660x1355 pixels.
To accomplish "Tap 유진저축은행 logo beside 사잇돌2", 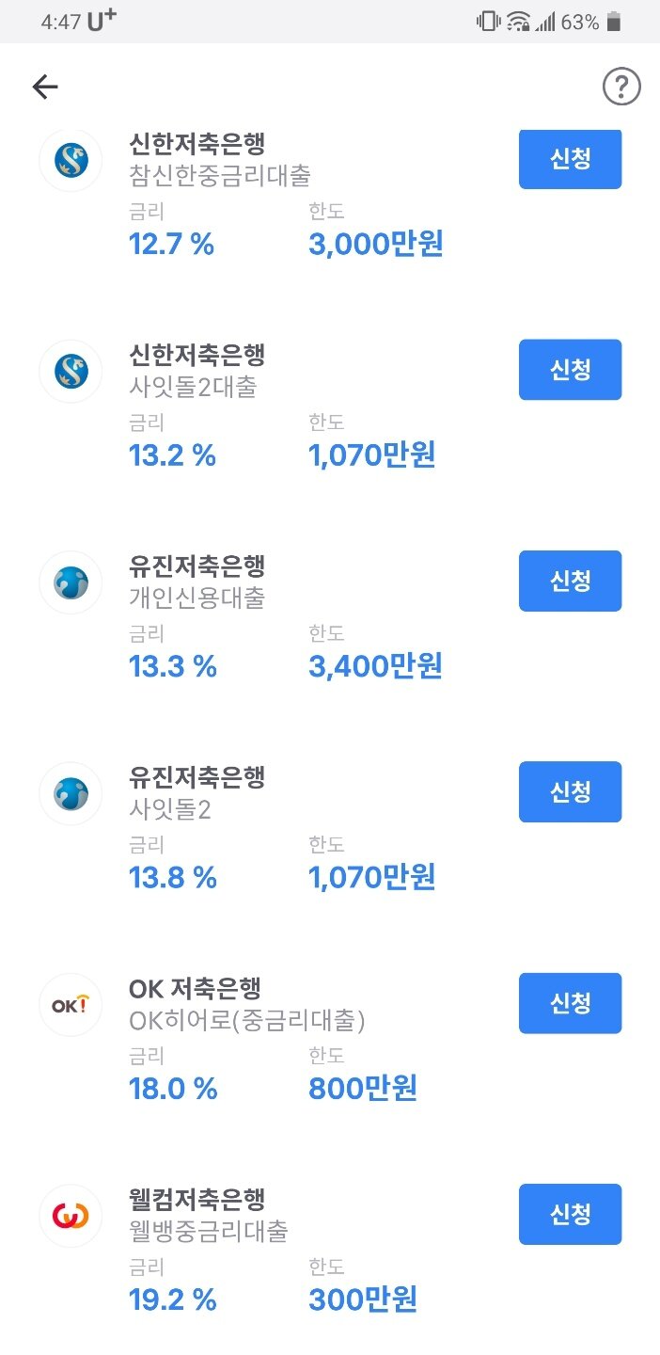I will (x=71, y=793).
